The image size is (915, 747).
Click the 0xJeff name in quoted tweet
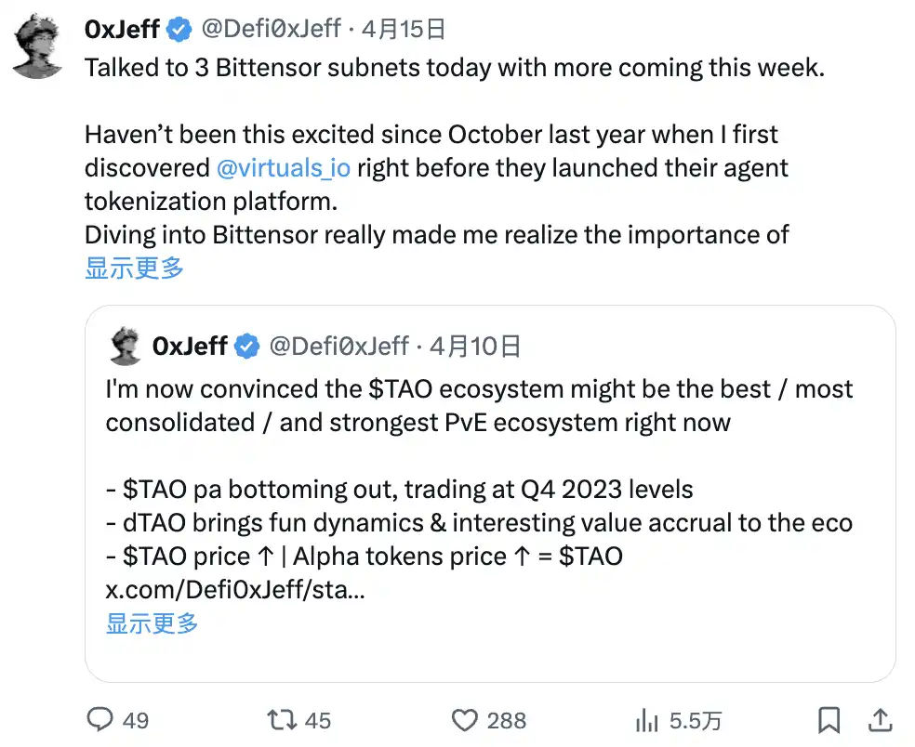[190, 347]
